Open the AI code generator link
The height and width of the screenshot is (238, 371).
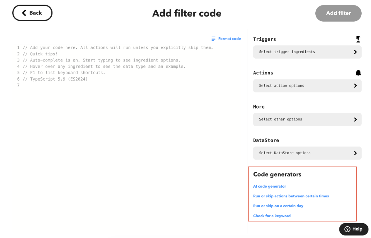click(x=269, y=186)
